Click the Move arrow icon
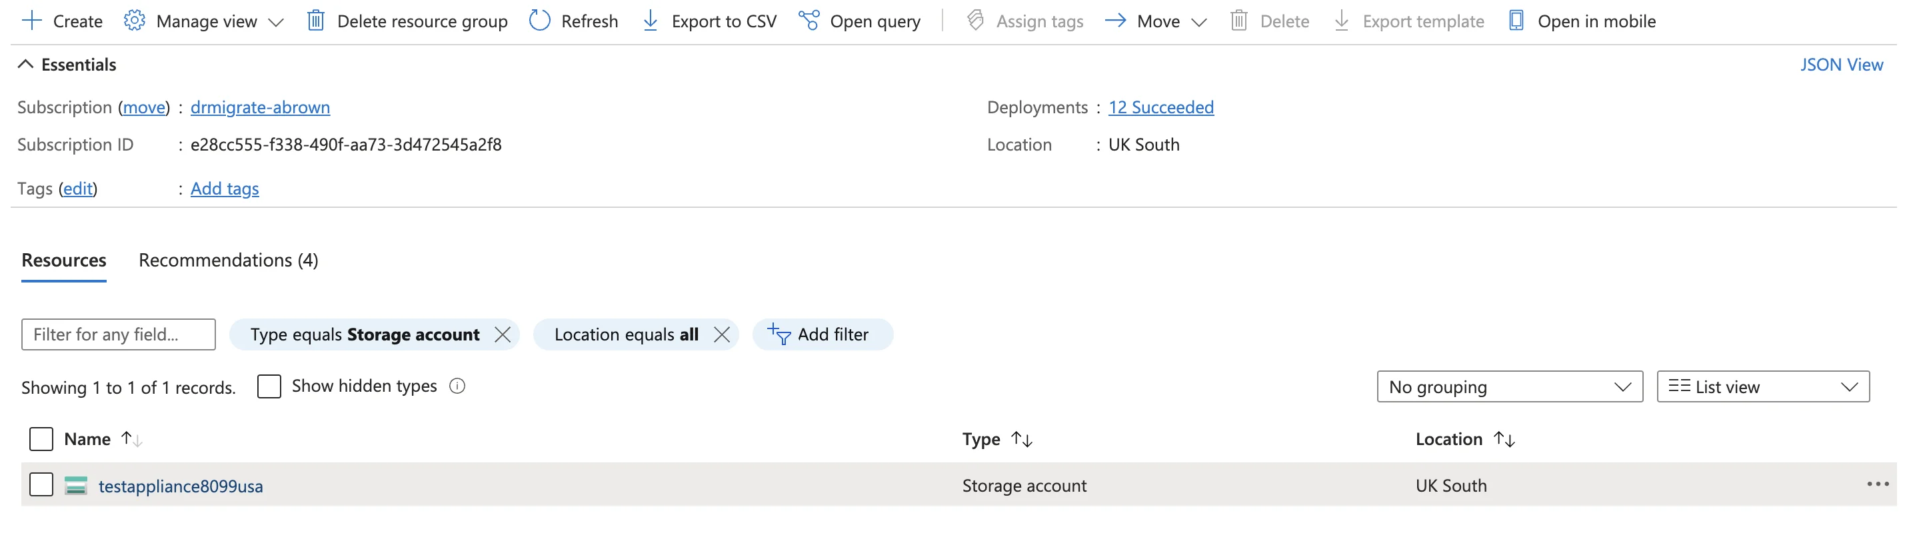Screen dimensions: 1905x549 pyautogui.click(x=1115, y=21)
